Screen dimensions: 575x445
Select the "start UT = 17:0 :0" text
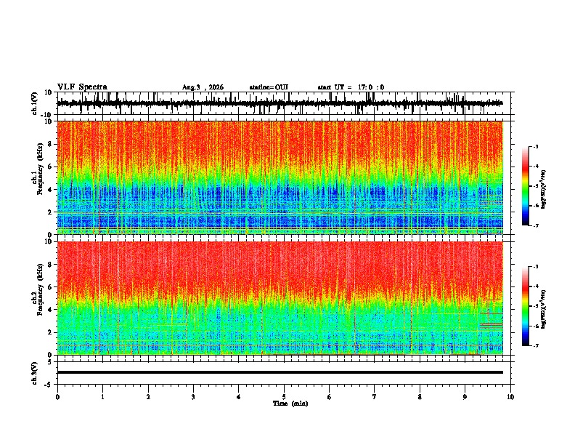pos(351,87)
